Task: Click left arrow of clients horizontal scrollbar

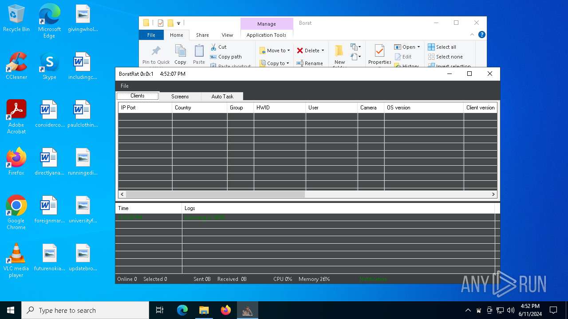Action: tap(122, 194)
